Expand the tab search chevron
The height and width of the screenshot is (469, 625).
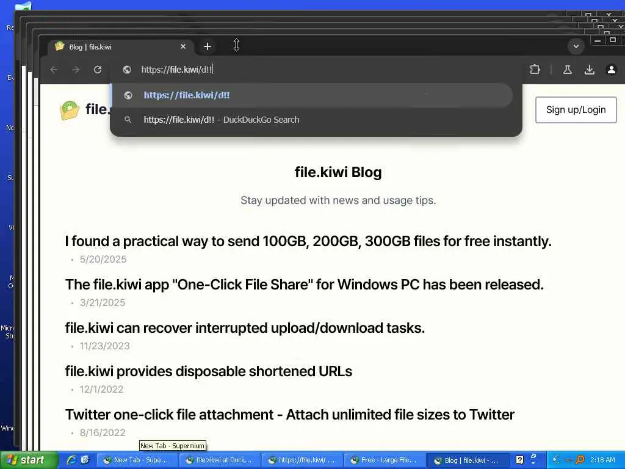pos(576,46)
